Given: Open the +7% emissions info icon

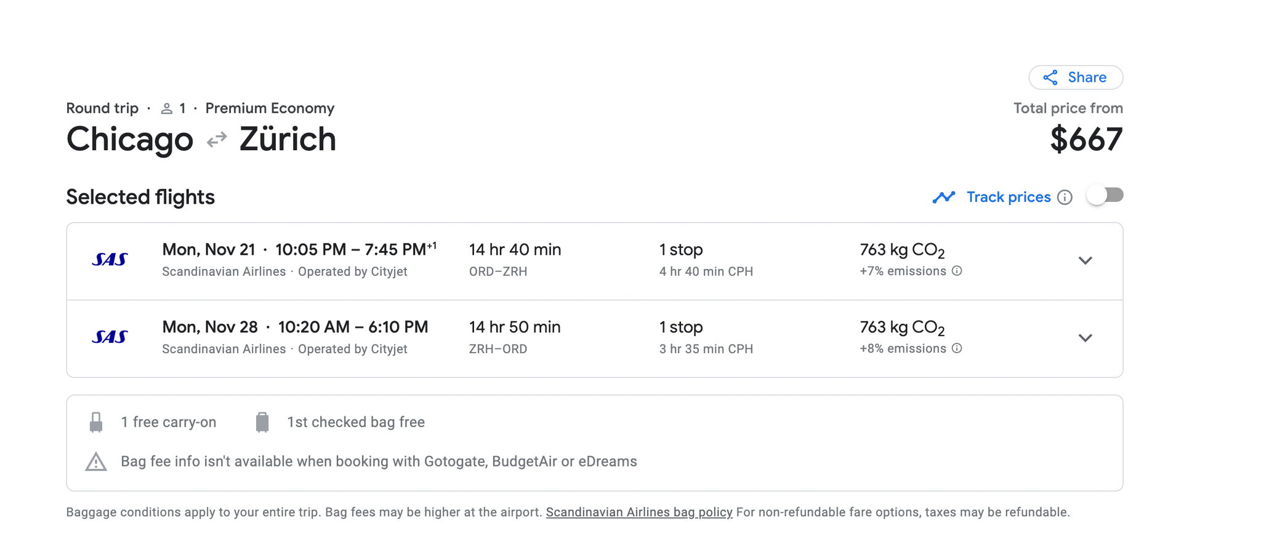Looking at the screenshot, I should tap(957, 271).
